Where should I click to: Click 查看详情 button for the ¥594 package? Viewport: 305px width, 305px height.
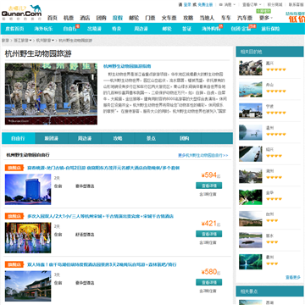click(x=208, y=186)
